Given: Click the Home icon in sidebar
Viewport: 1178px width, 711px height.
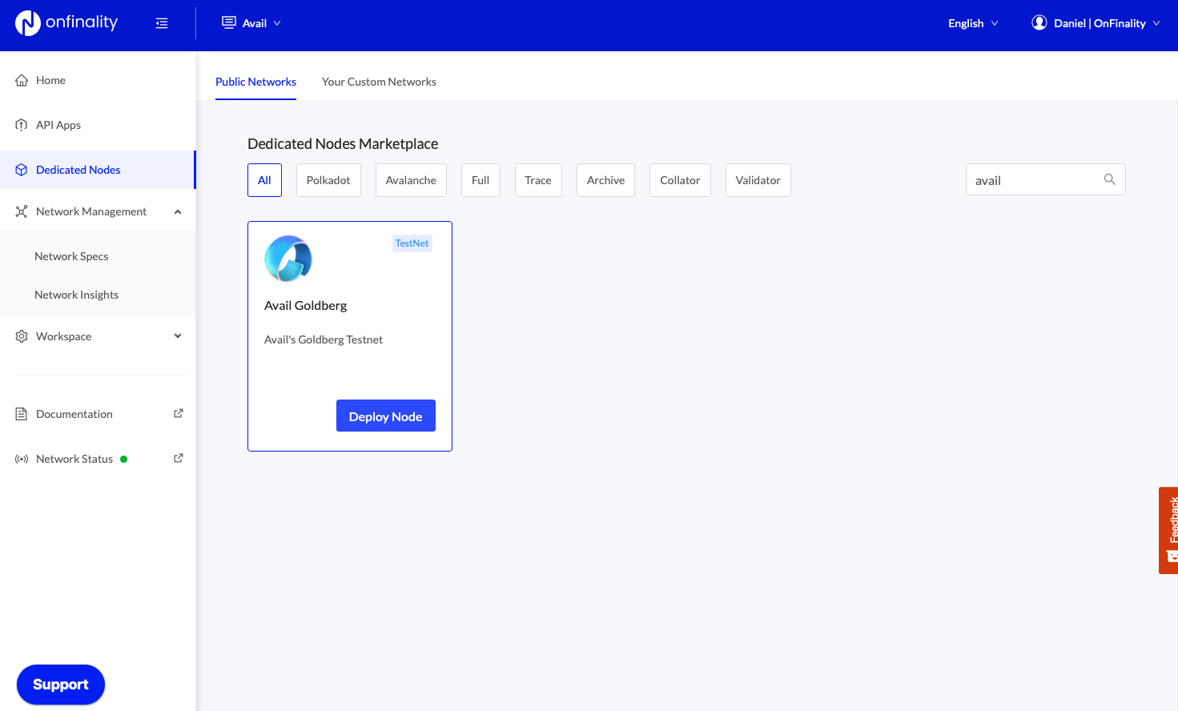Looking at the screenshot, I should (22, 80).
